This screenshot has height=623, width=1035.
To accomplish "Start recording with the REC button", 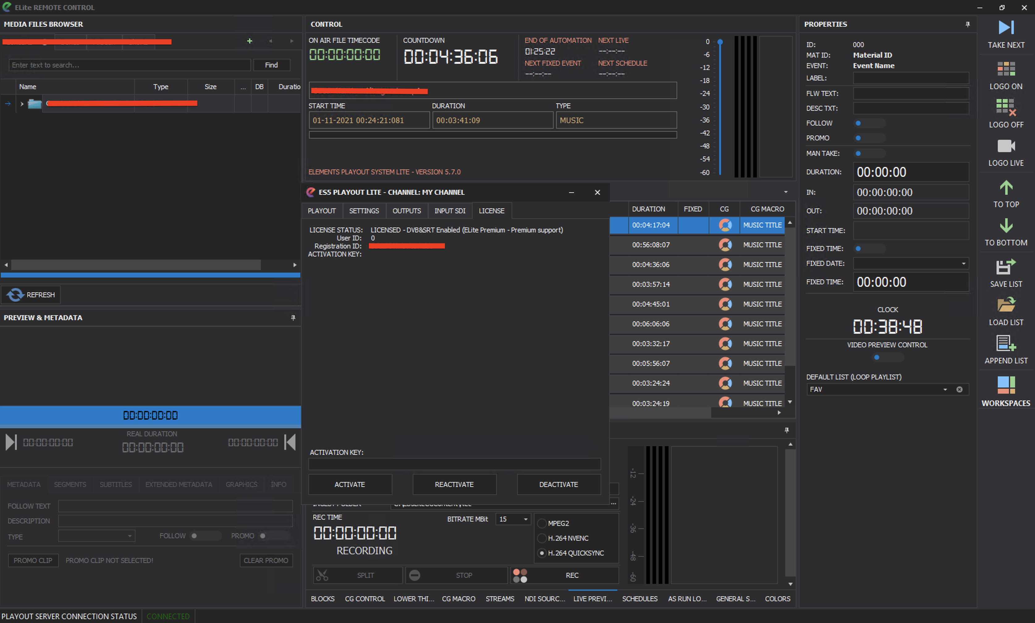I will (564, 575).
